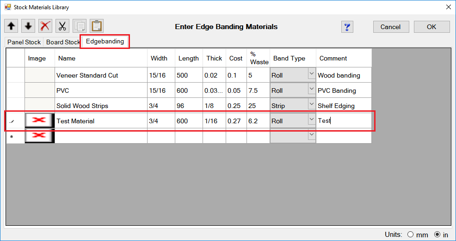
Task: Click the Name cell of the empty new row
Action: (x=101, y=136)
